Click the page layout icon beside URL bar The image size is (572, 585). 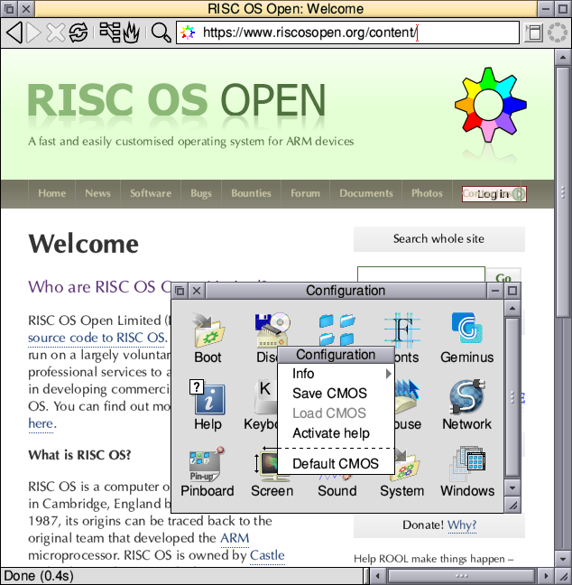tap(534, 32)
